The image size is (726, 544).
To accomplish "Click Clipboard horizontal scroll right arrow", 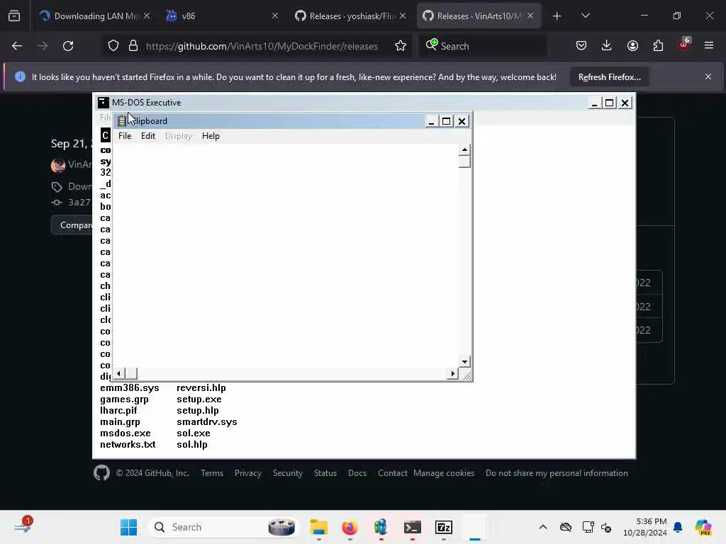I will [x=452, y=374].
